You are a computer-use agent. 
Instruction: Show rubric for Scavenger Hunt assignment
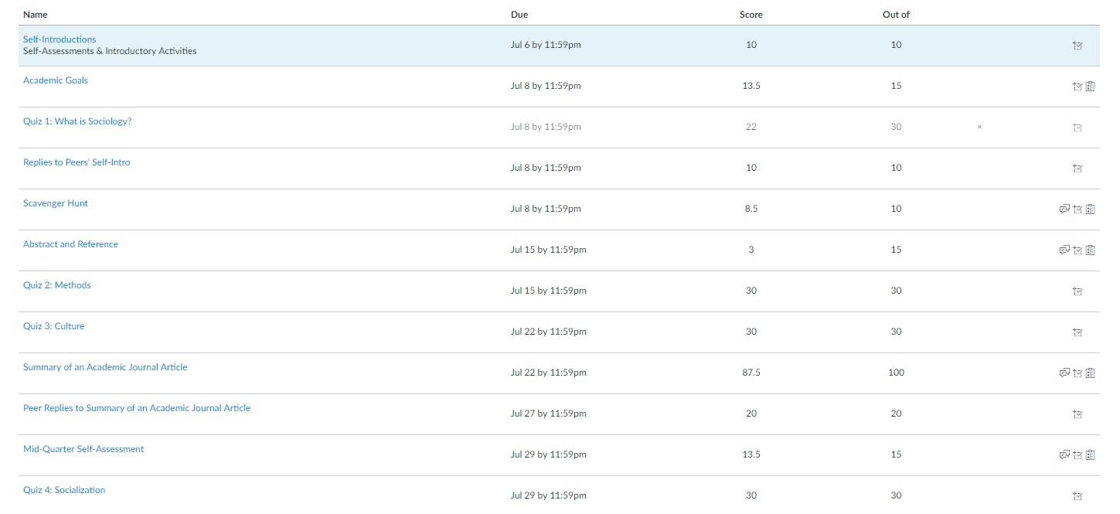[x=1090, y=209]
